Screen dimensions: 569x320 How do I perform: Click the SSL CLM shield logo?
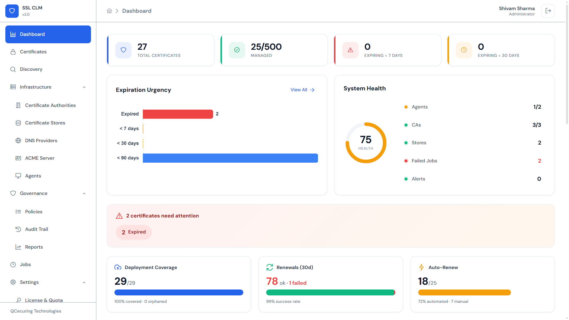[x=12, y=11]
